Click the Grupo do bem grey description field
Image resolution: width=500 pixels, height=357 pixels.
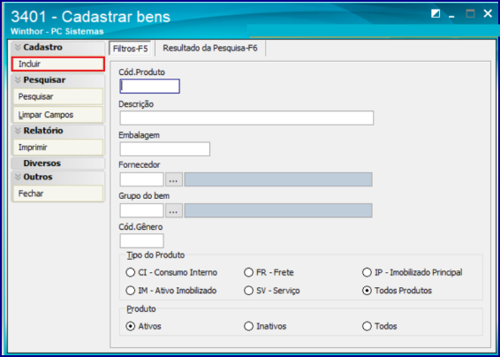tap(278, 210)
